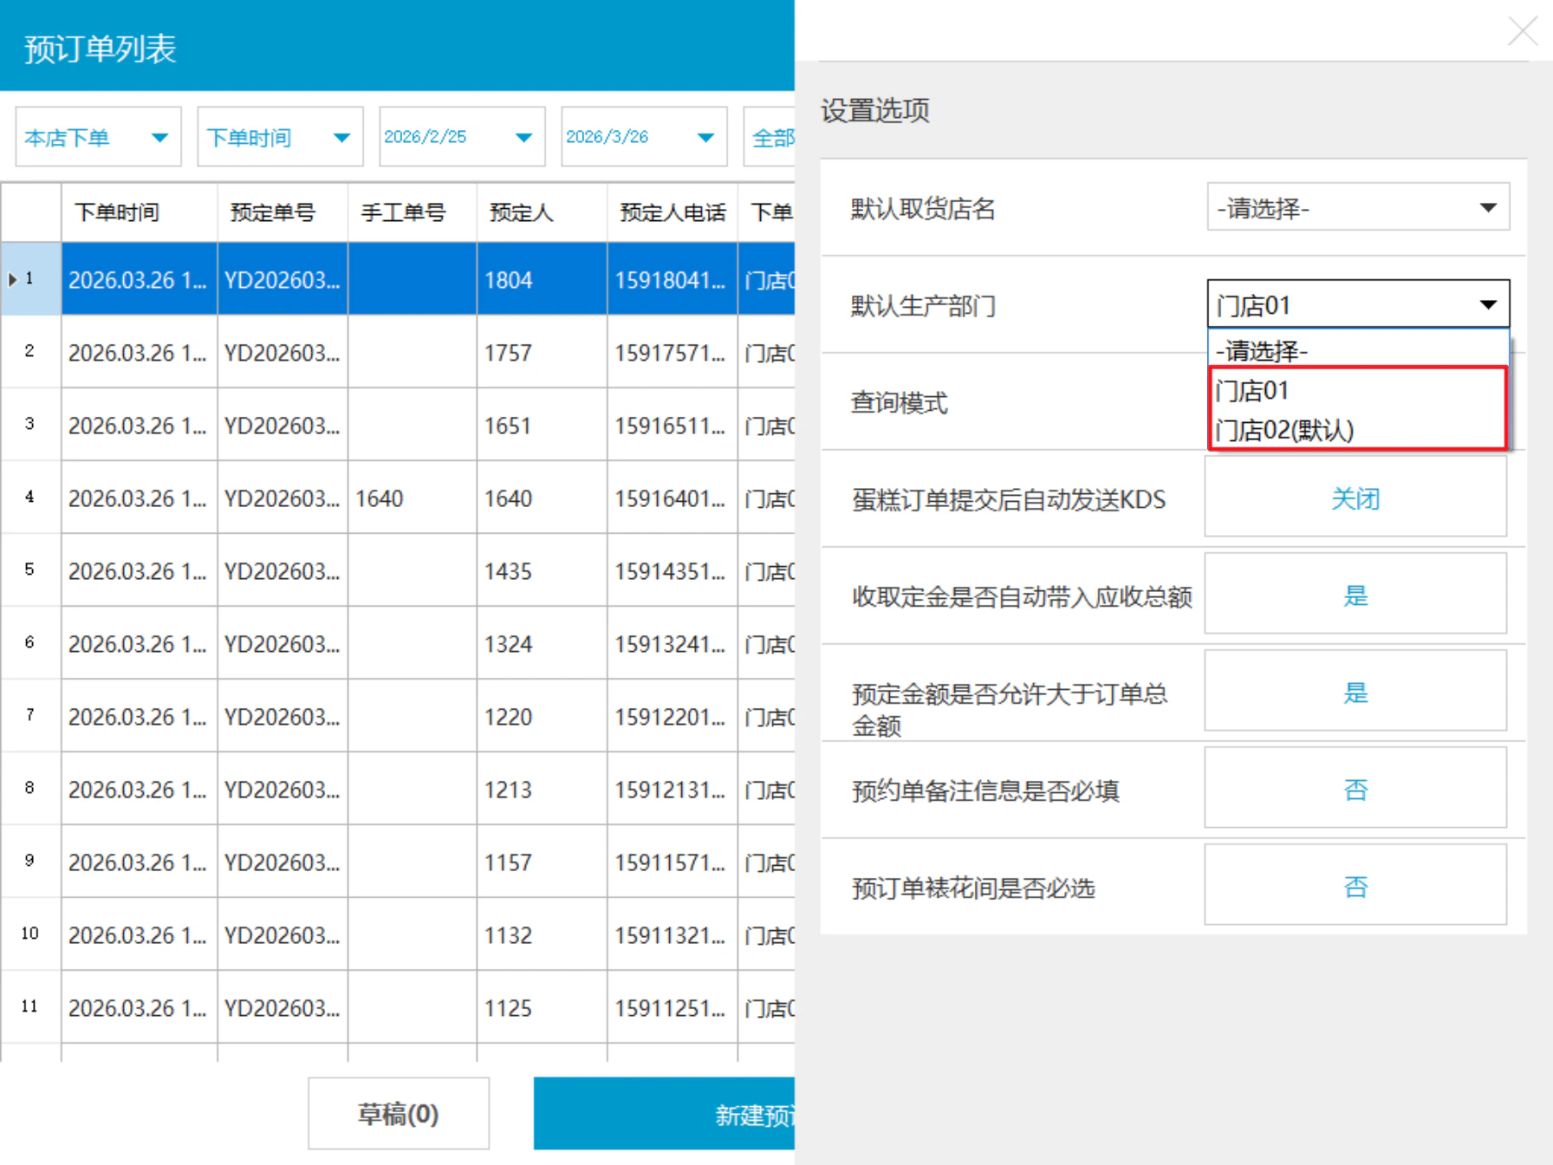Open the end date 2026/3/26 picker
Image resolution: width=1553 pixels, height=1165 pixels.
coord(644,137)
